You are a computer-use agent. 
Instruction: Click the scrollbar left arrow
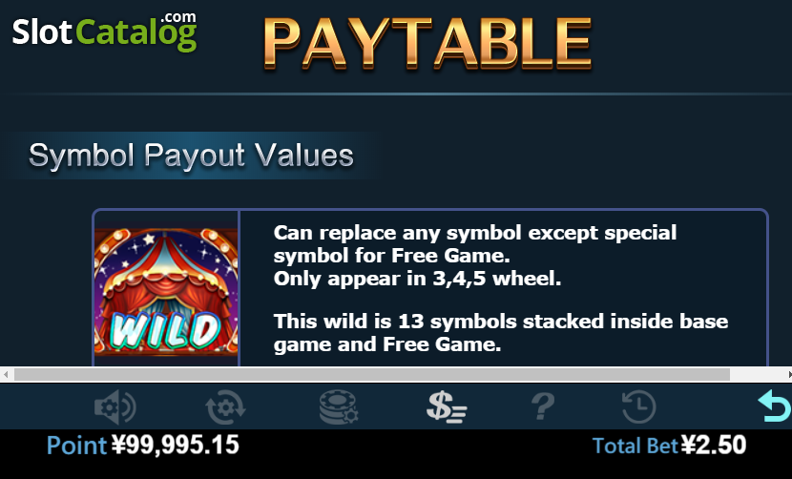pyautogui.click(x=6, y=374)
